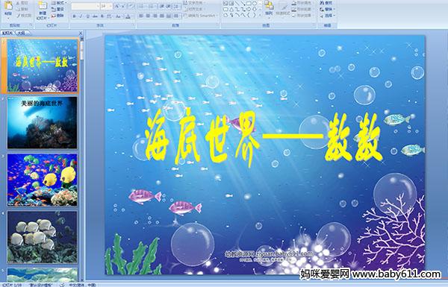The image size is (448, 287).
Task: Launch the Font dialog box
Action: (134, 25)
